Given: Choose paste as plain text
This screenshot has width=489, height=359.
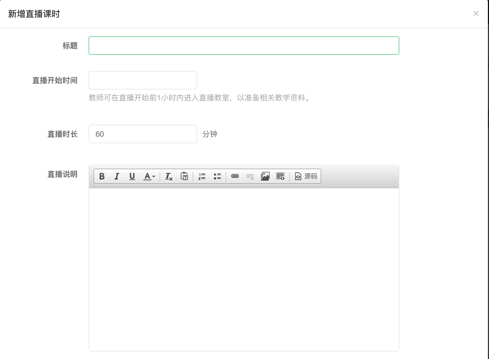Looking at the screenshot, I should (x=184, y=177).
